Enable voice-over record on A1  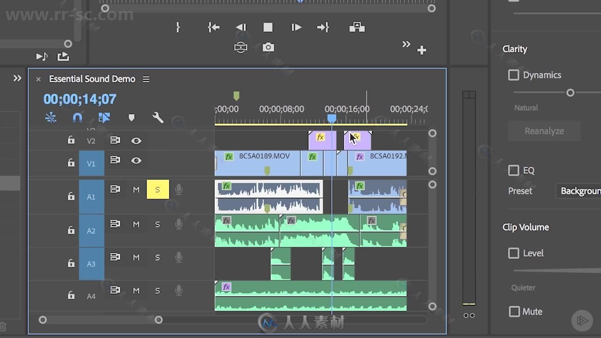[178, 190]
